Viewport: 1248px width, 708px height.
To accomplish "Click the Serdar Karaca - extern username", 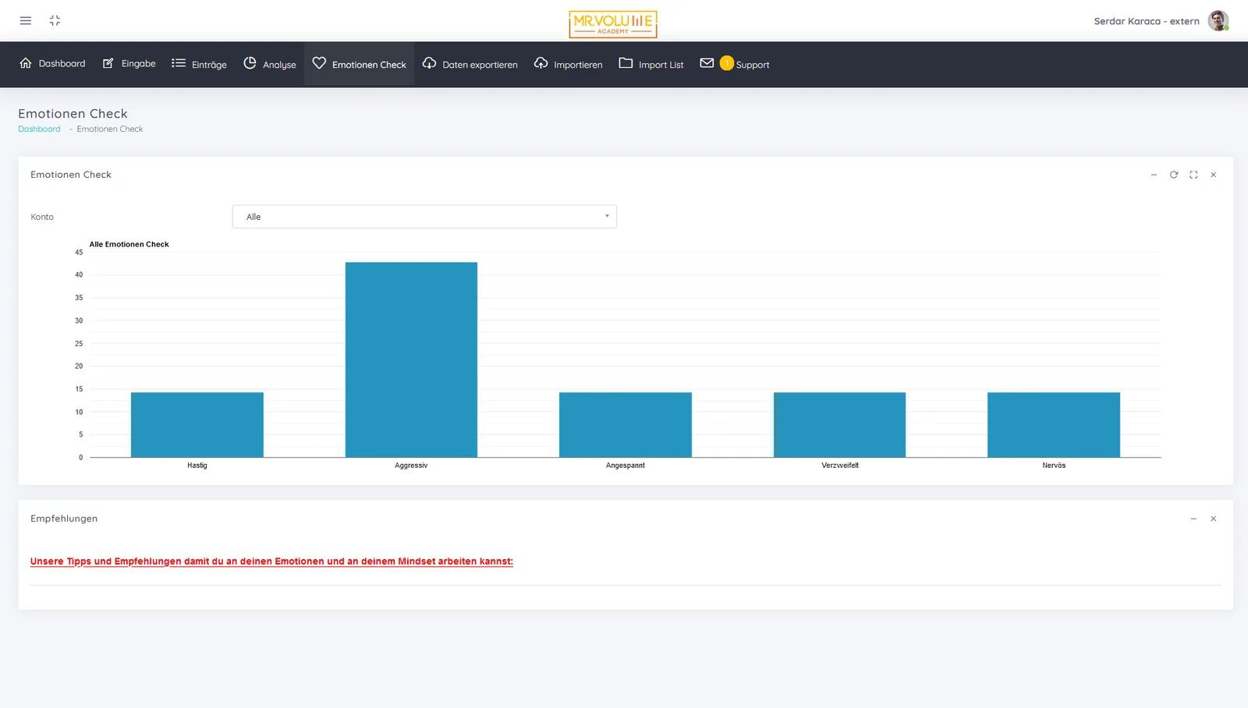I will click(x=1147, y=21).
